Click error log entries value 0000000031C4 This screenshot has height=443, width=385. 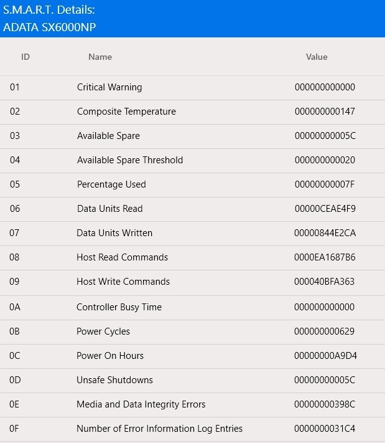click(x=325, y=428)
